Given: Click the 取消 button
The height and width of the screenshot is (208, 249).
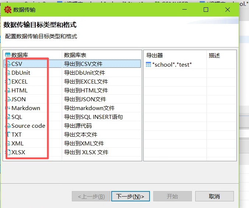Looking at the screenshot, I should [x=214, y=196].
